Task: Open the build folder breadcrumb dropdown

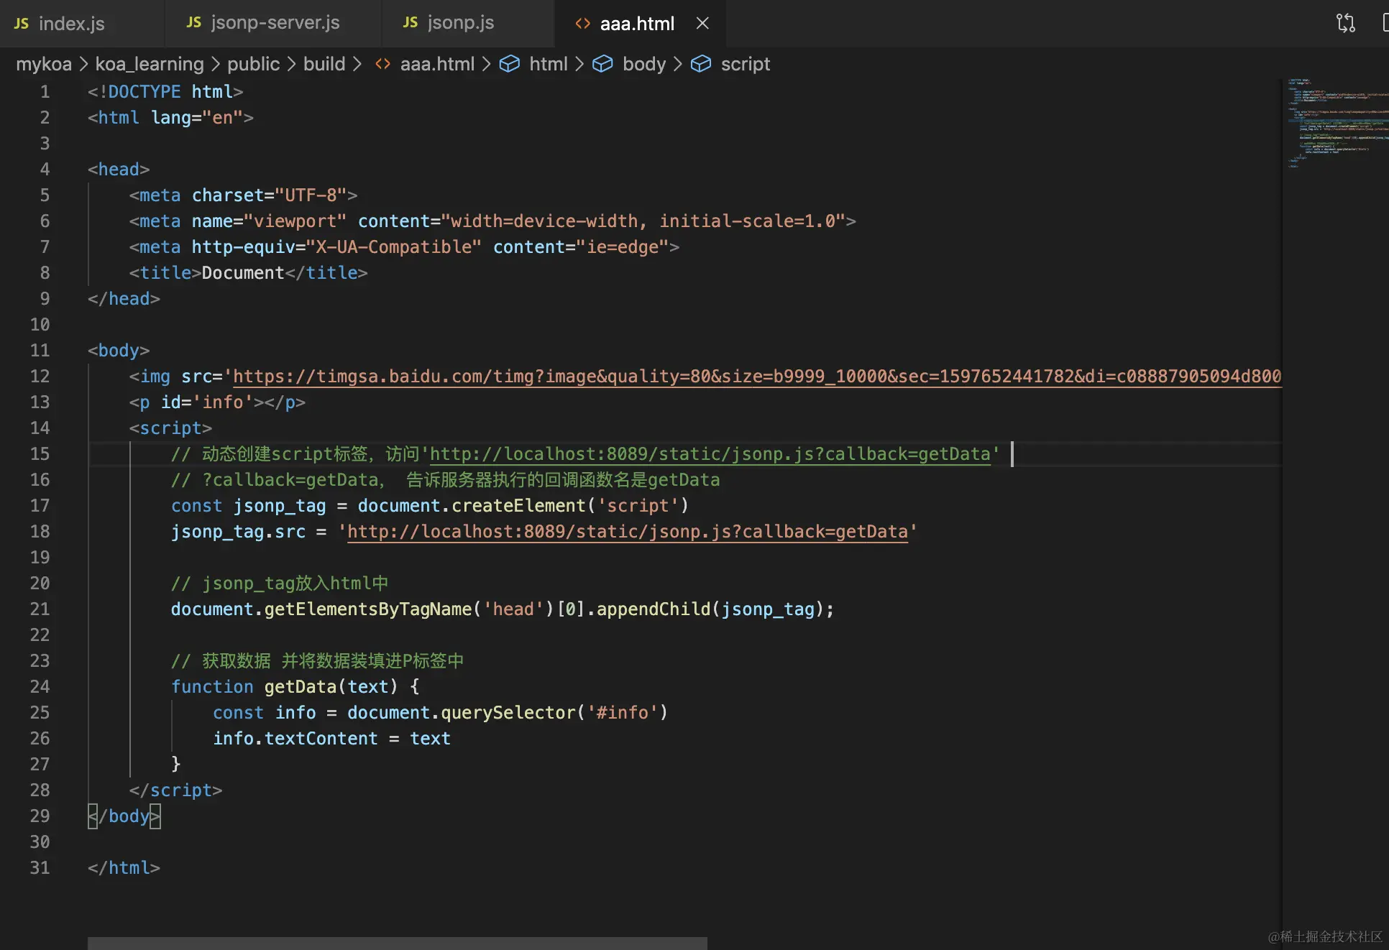Action: click(x=324, y=64)
